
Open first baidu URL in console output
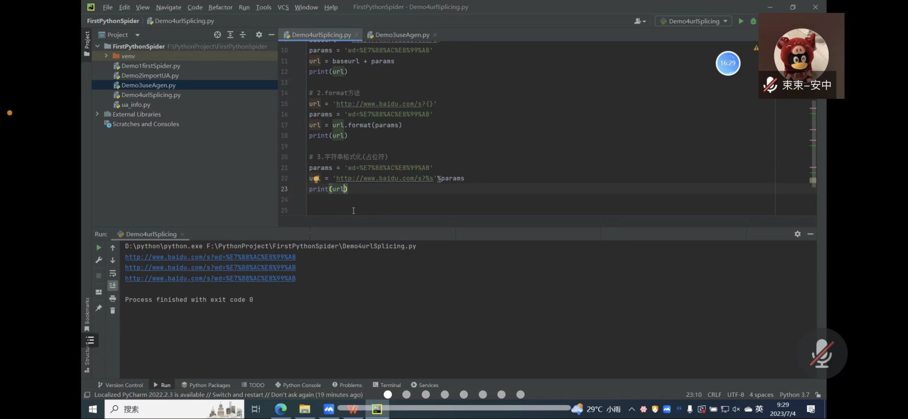point(210,257)
